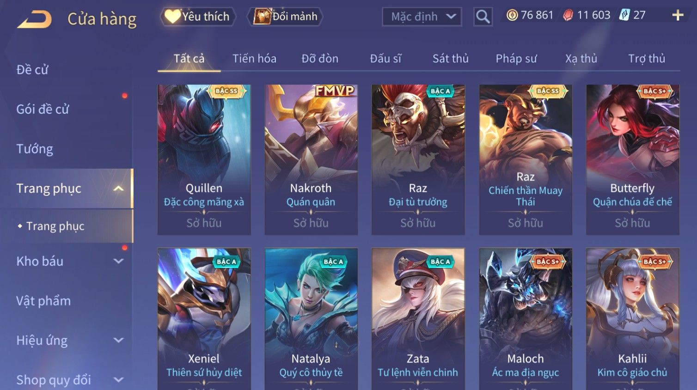This screenshot has height=390, width=697.
Task: Select the Nakroth Quán quân skin card
Action: [x=311, y=159]
